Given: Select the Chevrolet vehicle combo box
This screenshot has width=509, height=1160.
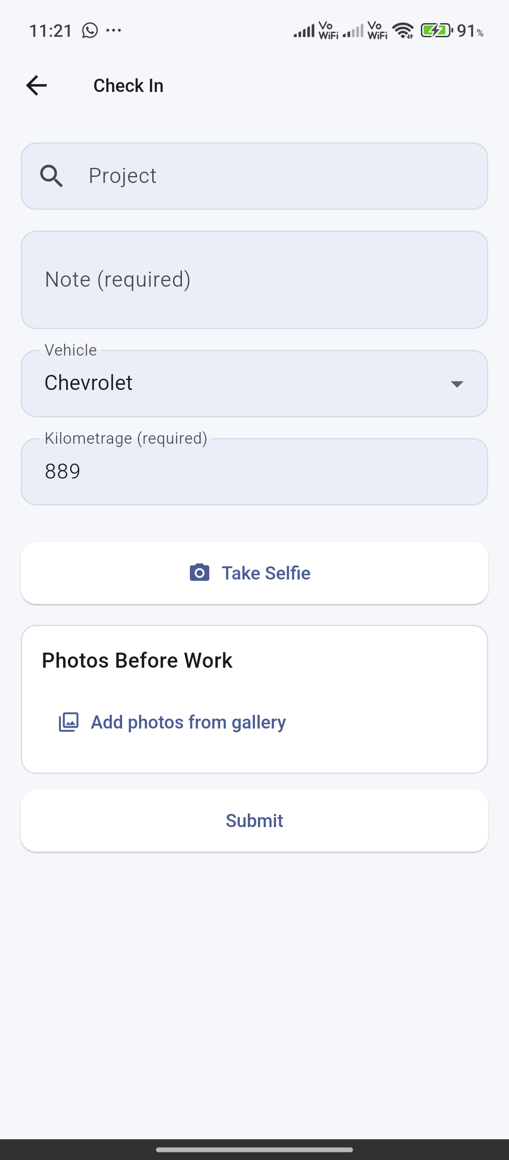Looking at the screenshot, I should (236, 383).
